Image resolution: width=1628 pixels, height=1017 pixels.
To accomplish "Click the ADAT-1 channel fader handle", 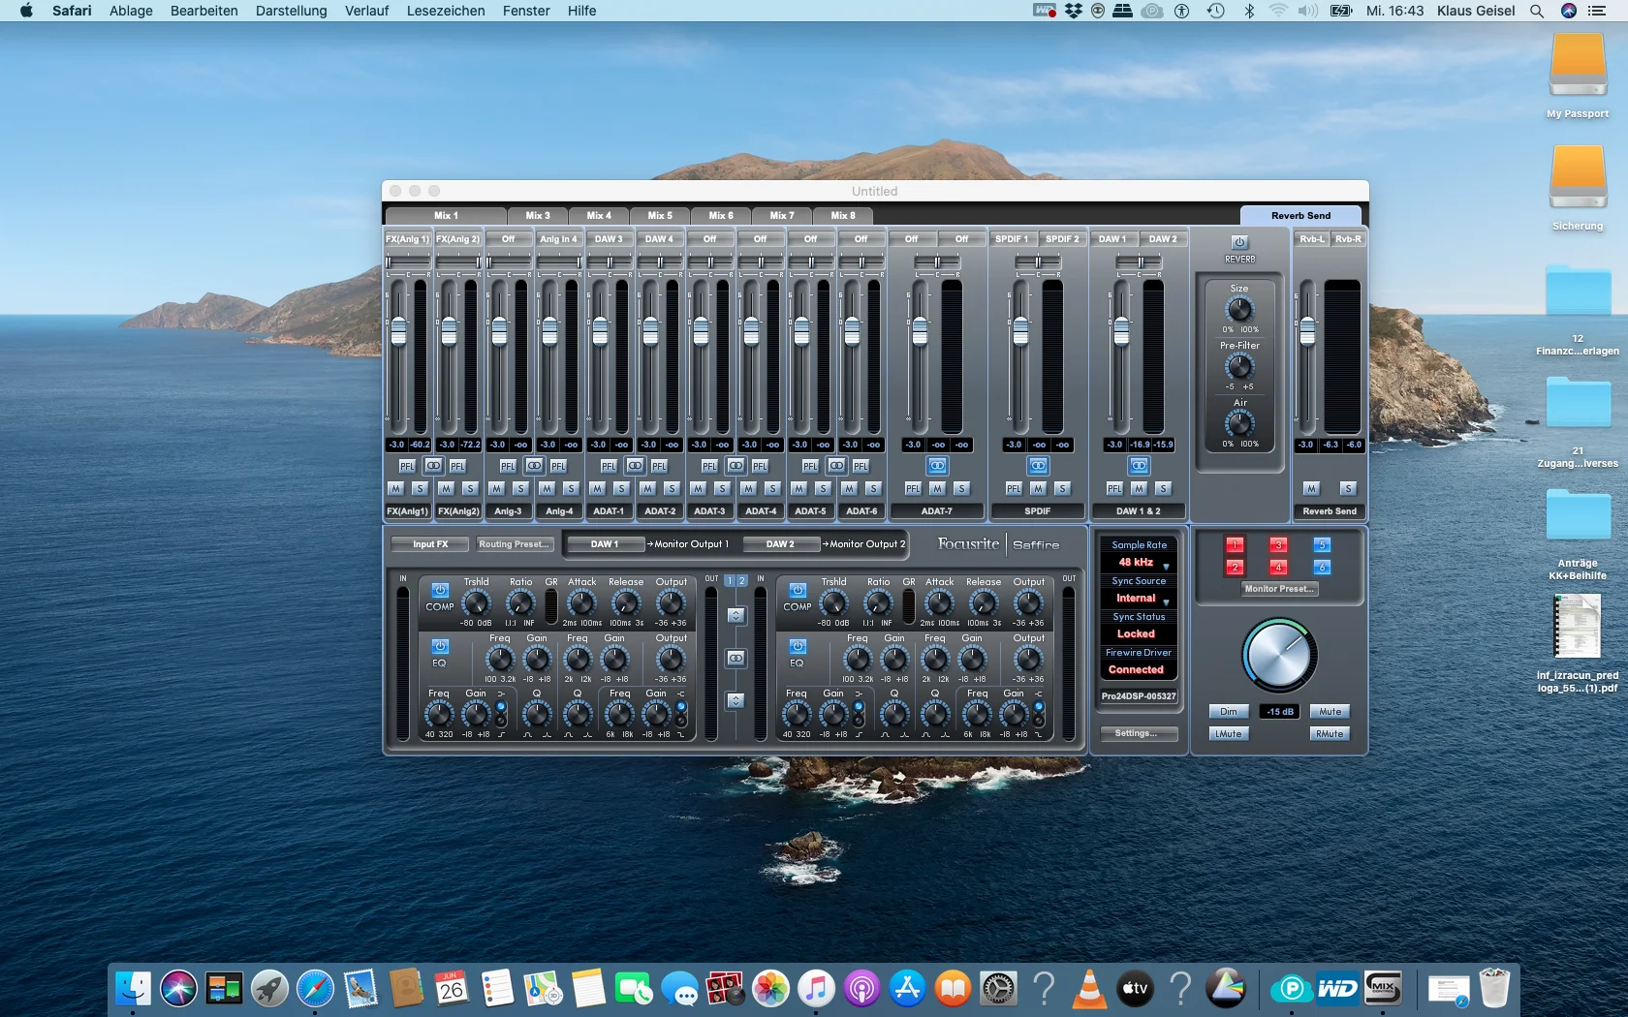I will tap(600, 331).
